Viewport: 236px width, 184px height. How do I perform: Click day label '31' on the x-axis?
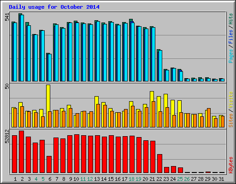[221, 179]
